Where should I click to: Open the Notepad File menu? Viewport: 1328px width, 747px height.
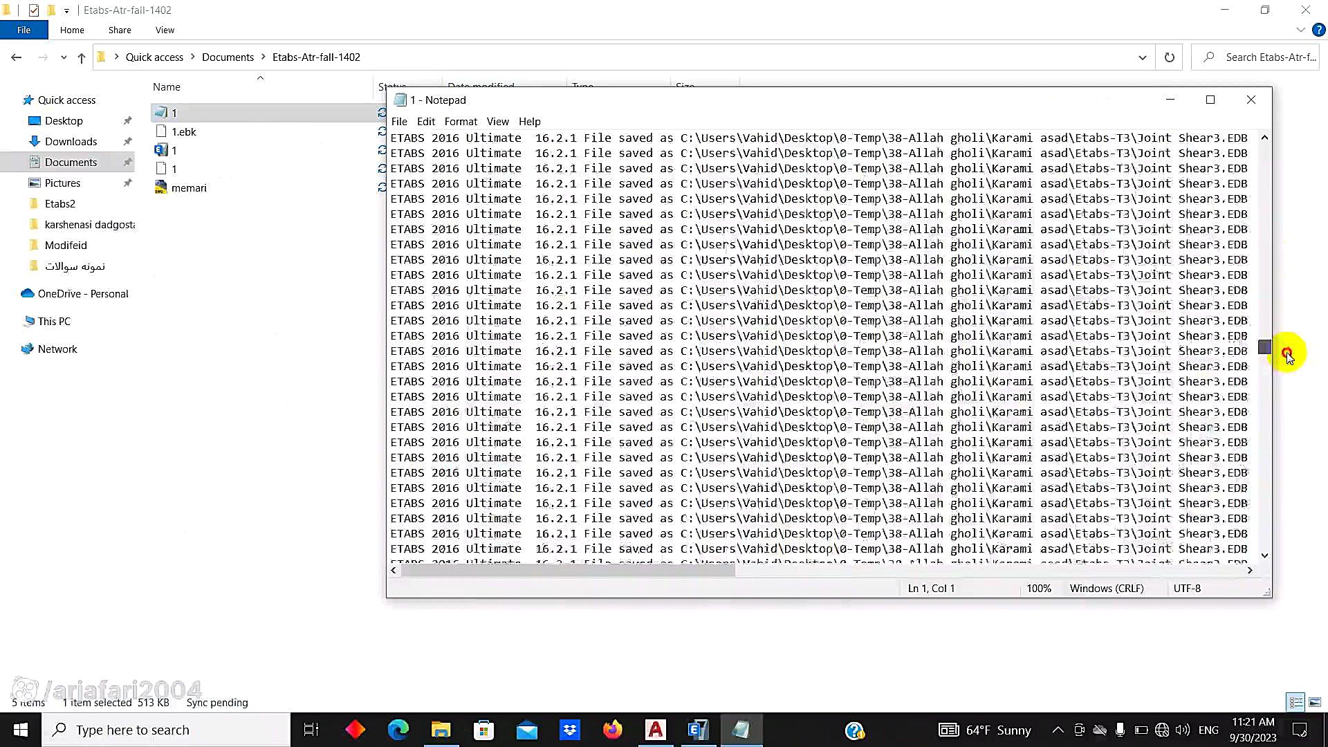click(399, 121)
